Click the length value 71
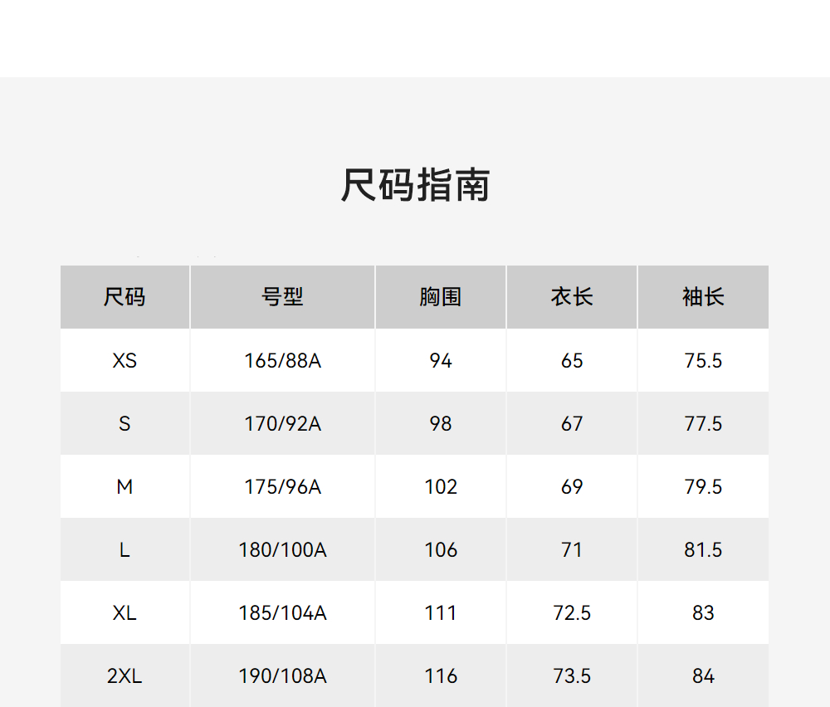830x707 pixels. [572, 550]
